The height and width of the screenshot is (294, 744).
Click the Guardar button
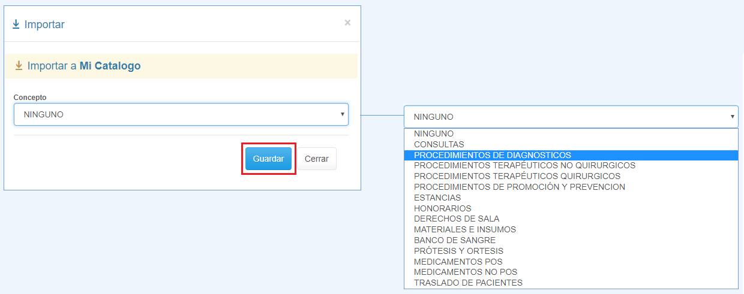[268, 159]
